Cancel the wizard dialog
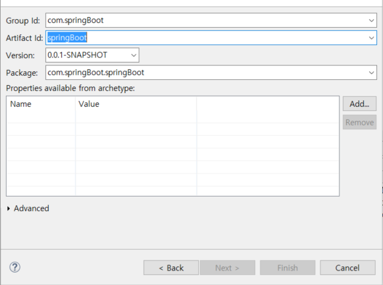Image resolution: width=383 pixels, height=285 pixels. (x=347, y=268)
